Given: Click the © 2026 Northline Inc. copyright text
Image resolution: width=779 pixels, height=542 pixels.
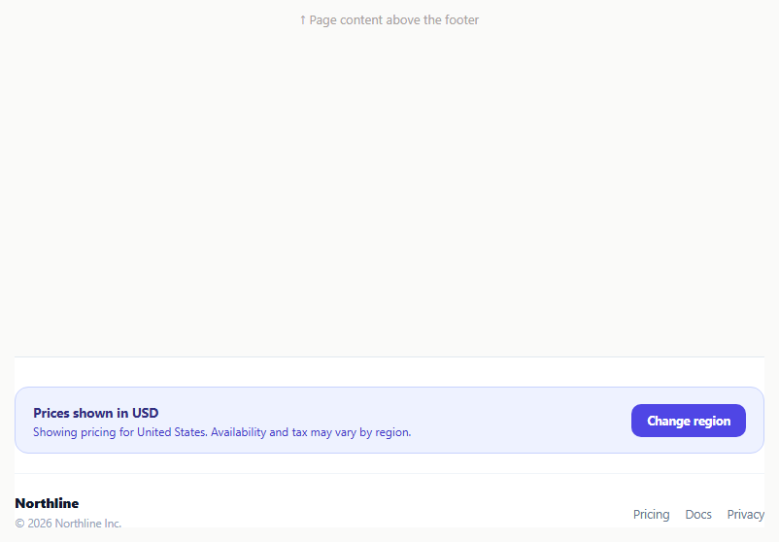Looking at the screenshot, I should [68, 524].
